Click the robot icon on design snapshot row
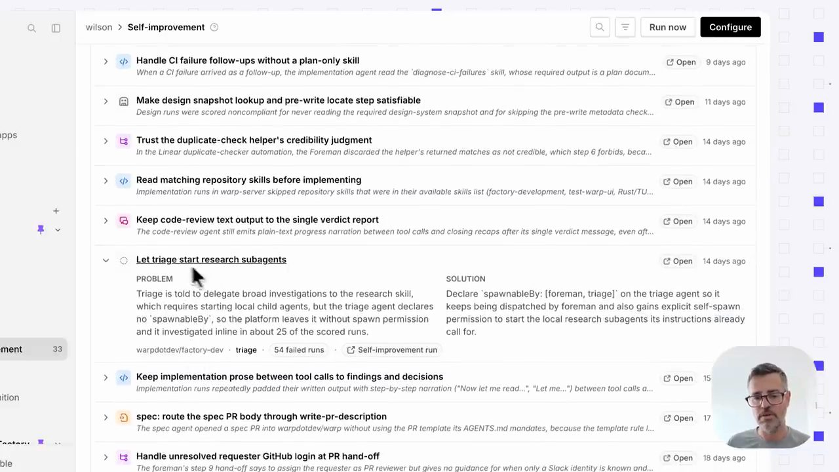The height and width of the screenshot is (472, 839). (x=123, y=102)
